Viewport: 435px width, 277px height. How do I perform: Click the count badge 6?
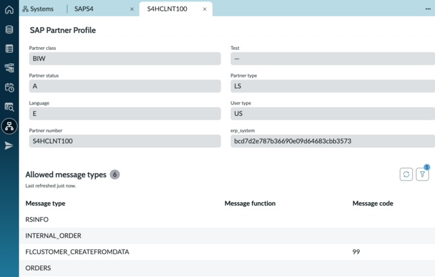115,175
